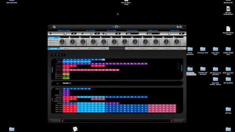The image size is (235, 132).
Task: Select the Salem Music Scene desktop folder
Action: (x=216, y=51)
